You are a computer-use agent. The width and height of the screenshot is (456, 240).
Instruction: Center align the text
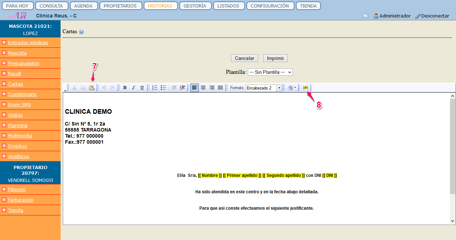(203, 88)
